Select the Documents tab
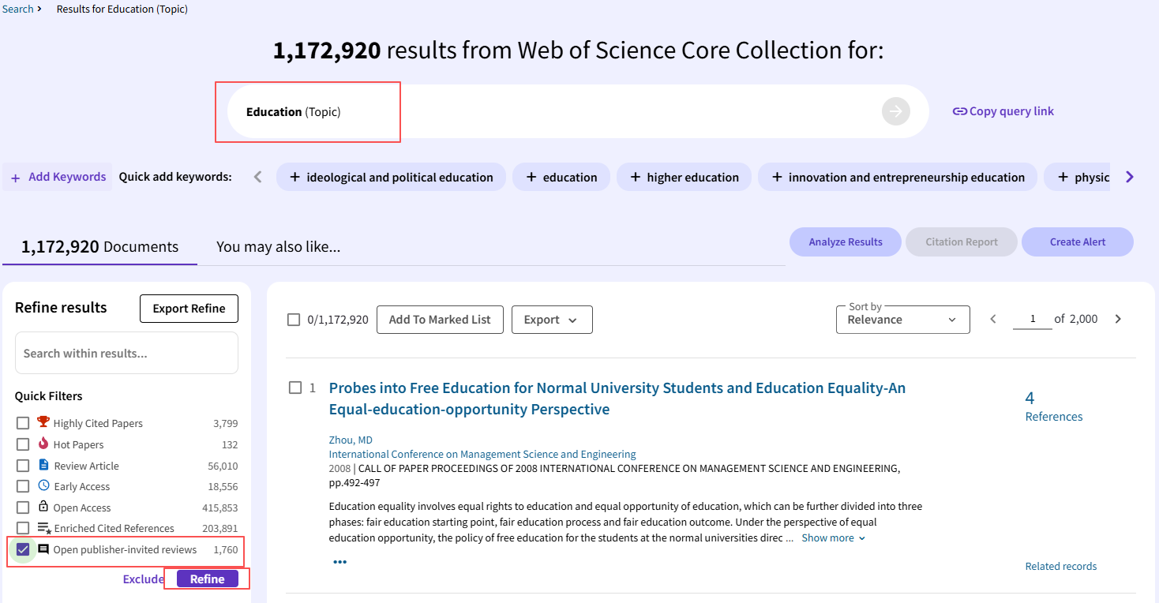1159x603 pixels. 99,247
